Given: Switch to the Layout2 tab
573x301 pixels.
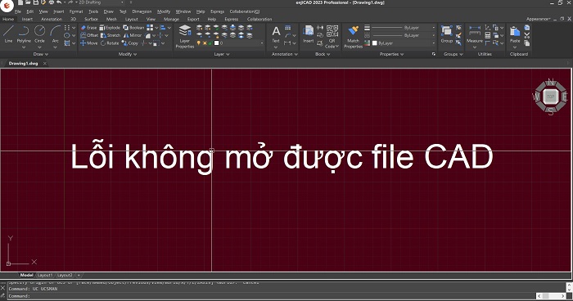Looking at the screenshot, I should coord(65,275).
